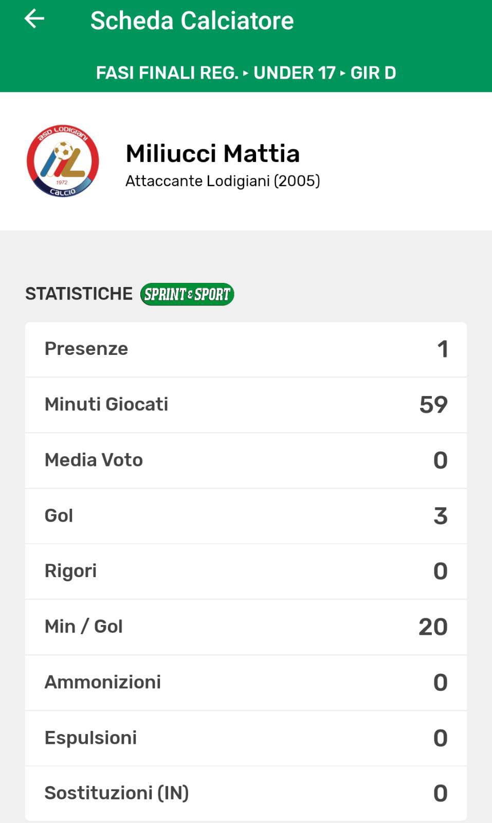Select the Minuti Giocati row

246,405
